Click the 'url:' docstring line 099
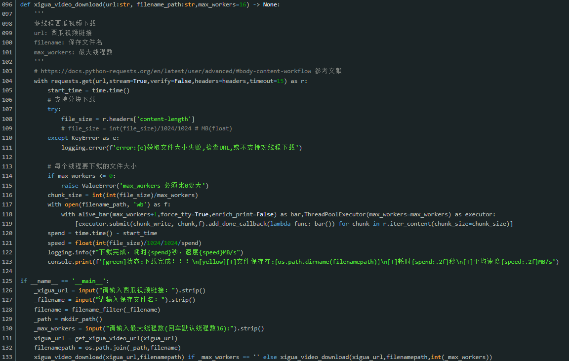The width and height of the screenshot is (569, 361). [x=63, y=33]
